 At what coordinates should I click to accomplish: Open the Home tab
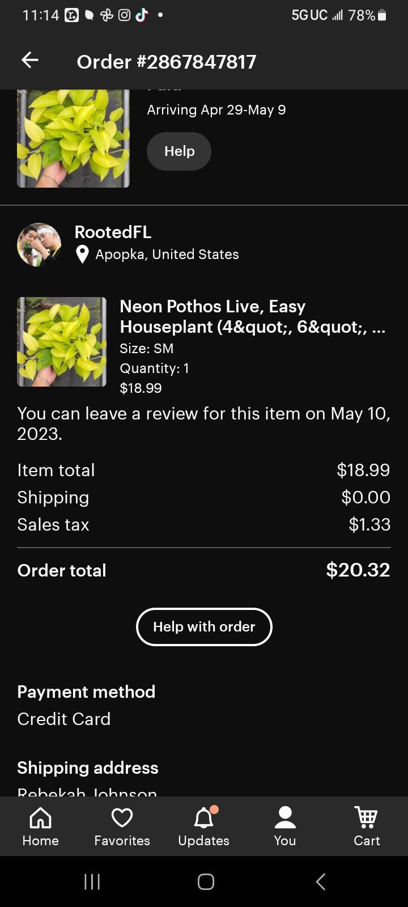click(40, 825)
